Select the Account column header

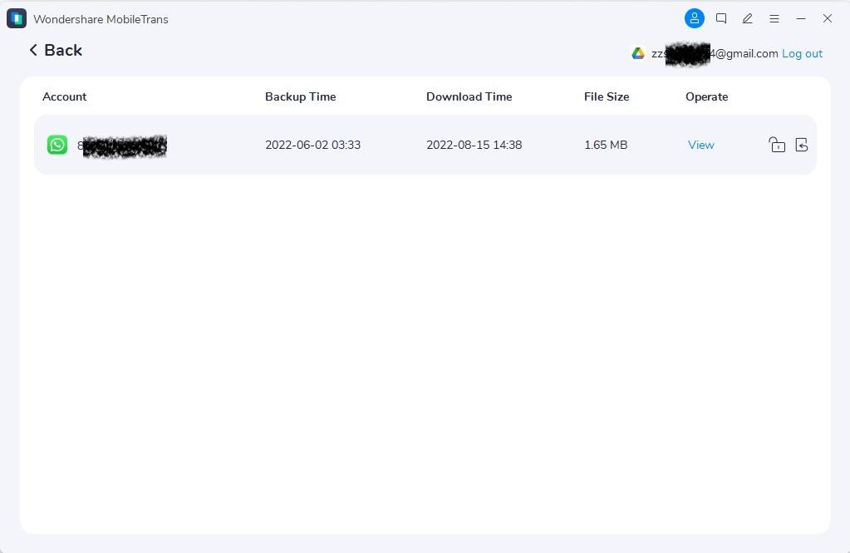click(64, 96)
